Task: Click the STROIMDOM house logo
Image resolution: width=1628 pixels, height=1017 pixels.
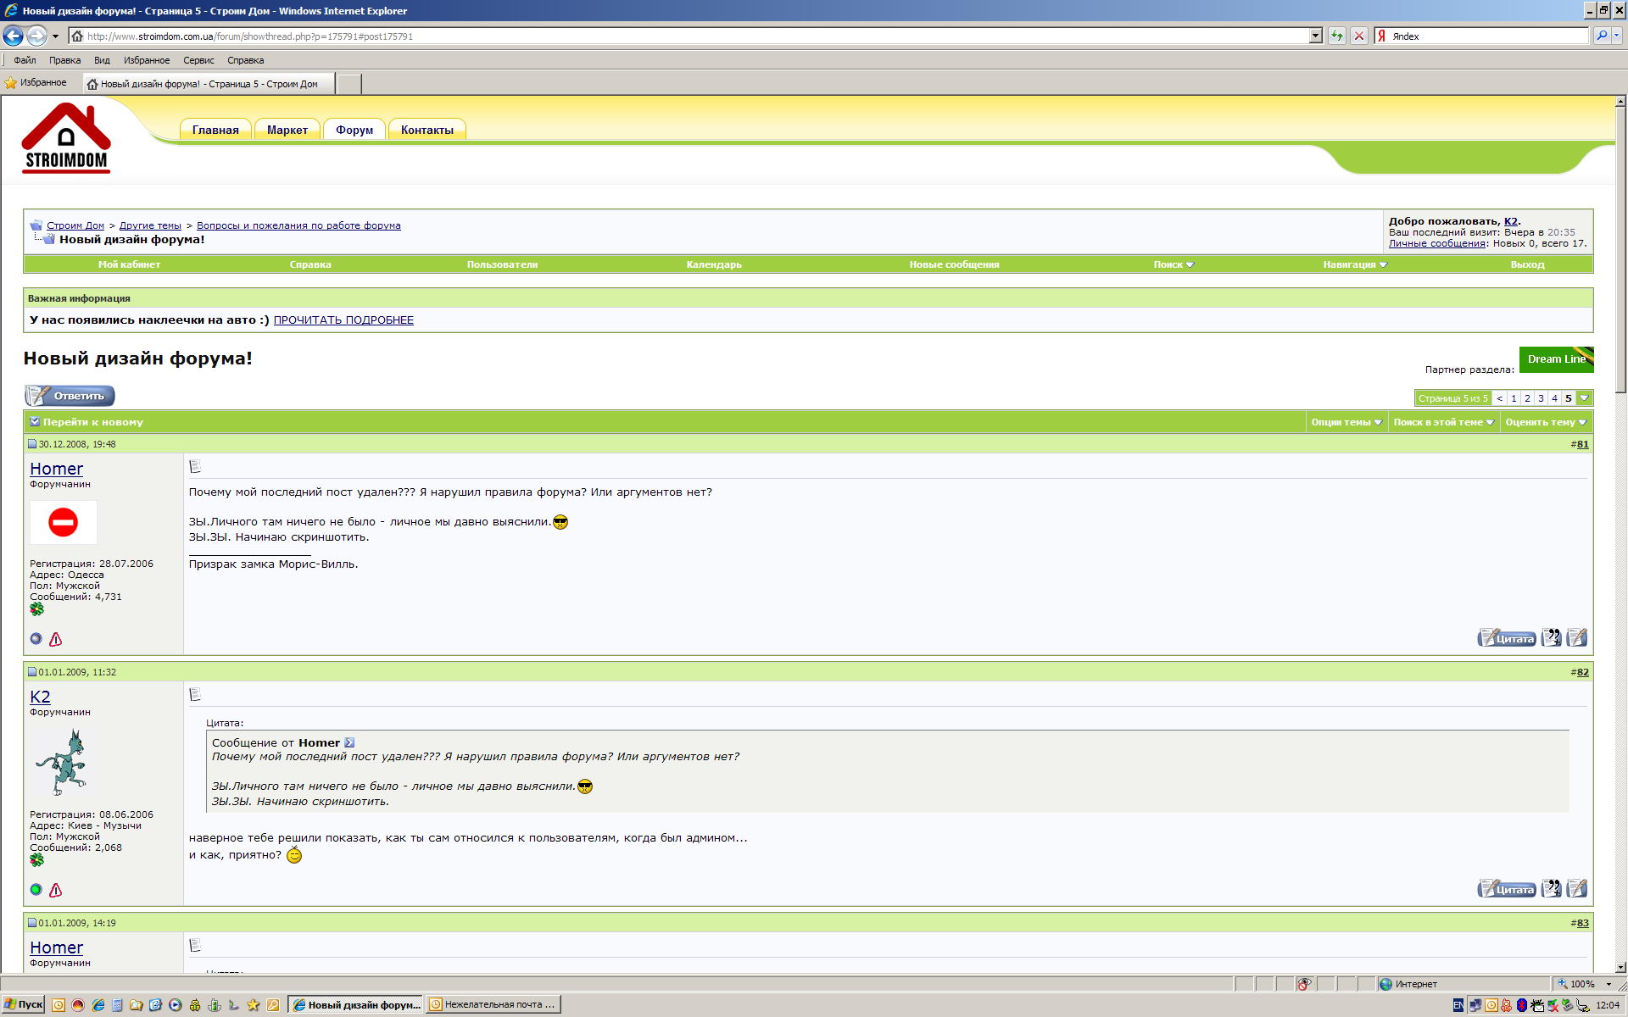Action: coord(66,138)
